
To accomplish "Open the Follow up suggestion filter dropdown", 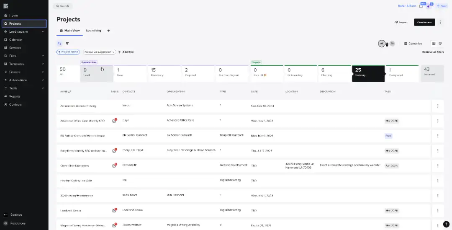I will coord(100,52).
